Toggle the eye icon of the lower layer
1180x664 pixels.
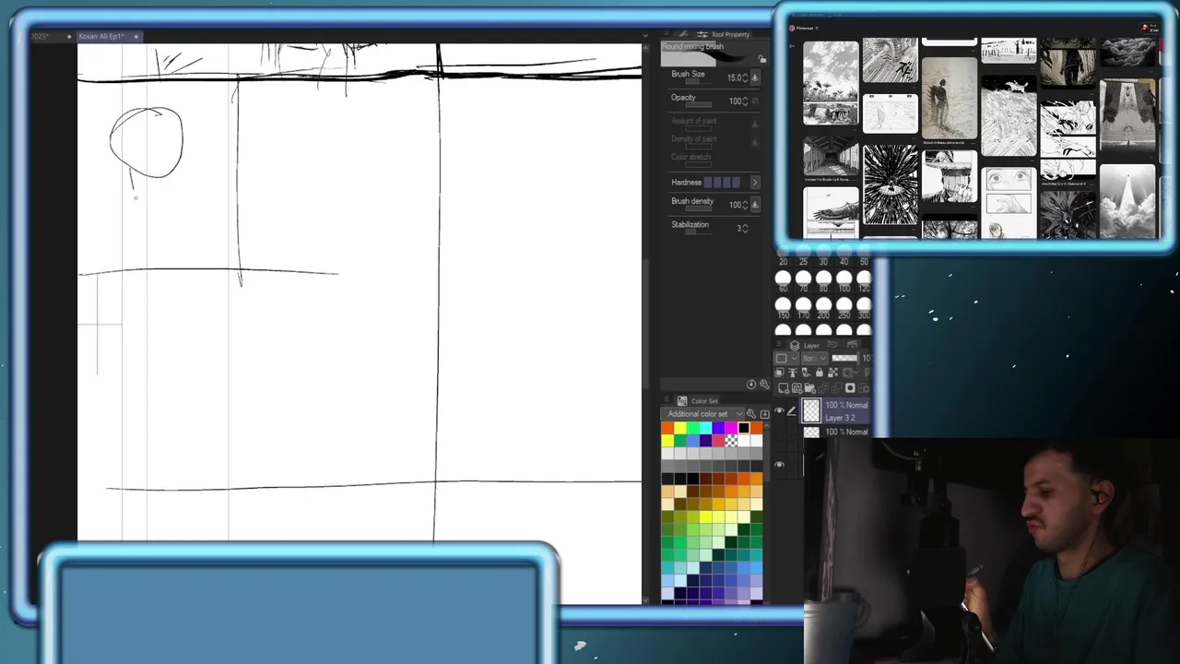pos(779,464)
